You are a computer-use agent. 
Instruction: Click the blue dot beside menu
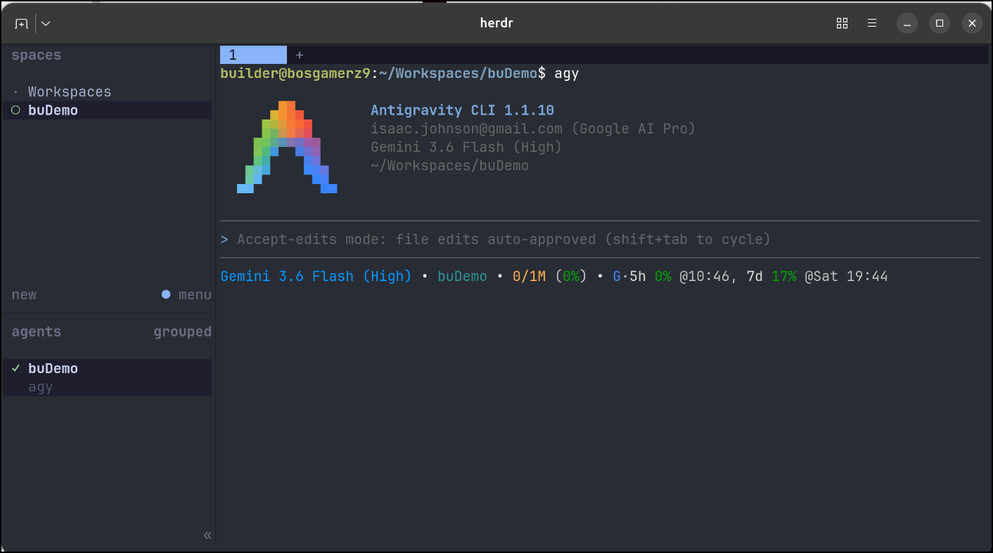(166, 294)
